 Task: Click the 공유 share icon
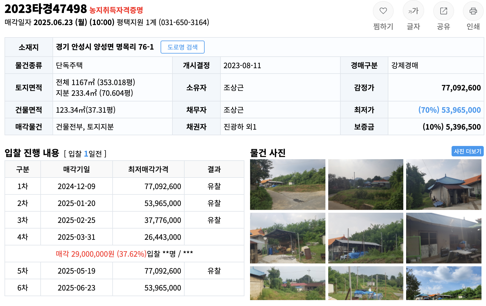pyautogui.click(x=443, y=11)
